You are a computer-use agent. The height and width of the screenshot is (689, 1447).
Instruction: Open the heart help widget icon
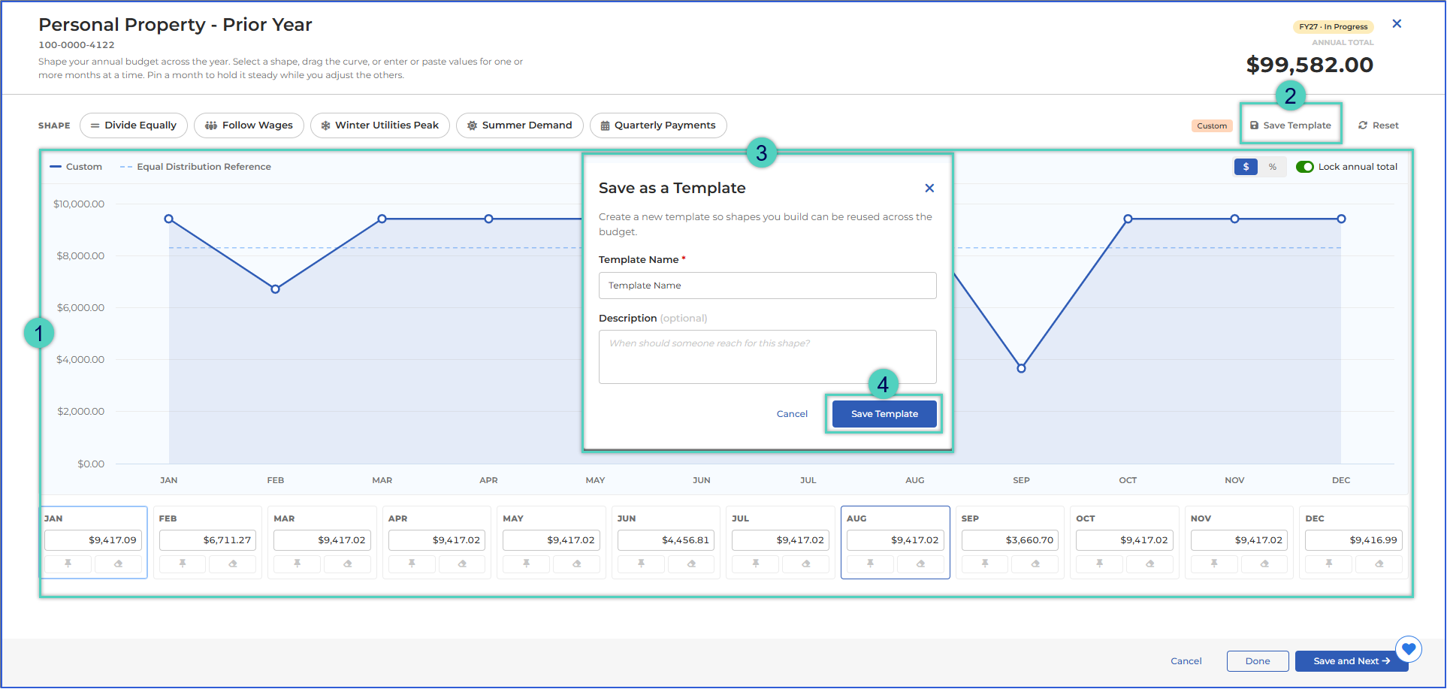click(1409, 649)
